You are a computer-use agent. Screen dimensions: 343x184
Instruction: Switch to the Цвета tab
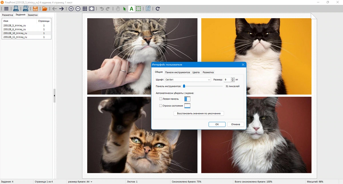point(196,72)
